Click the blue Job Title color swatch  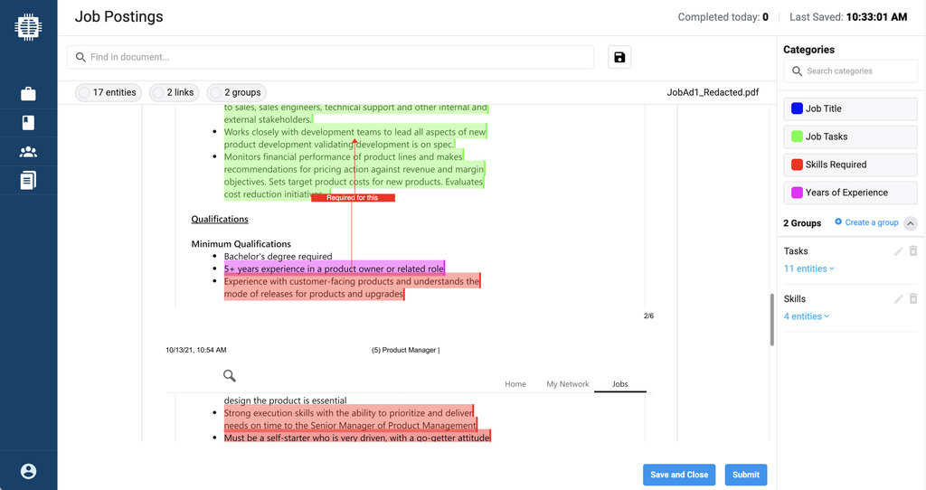tap(797, 108)
